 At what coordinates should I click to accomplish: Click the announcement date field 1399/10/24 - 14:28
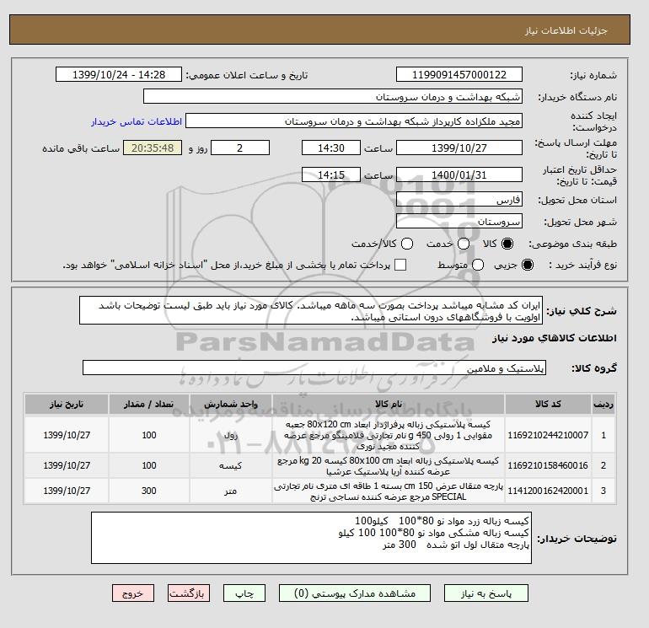pyautogui.click(x=119, y=74)
